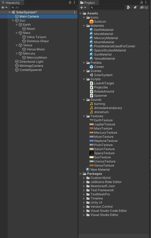Select the SpaceTexture thumbnail

[92, 153]
